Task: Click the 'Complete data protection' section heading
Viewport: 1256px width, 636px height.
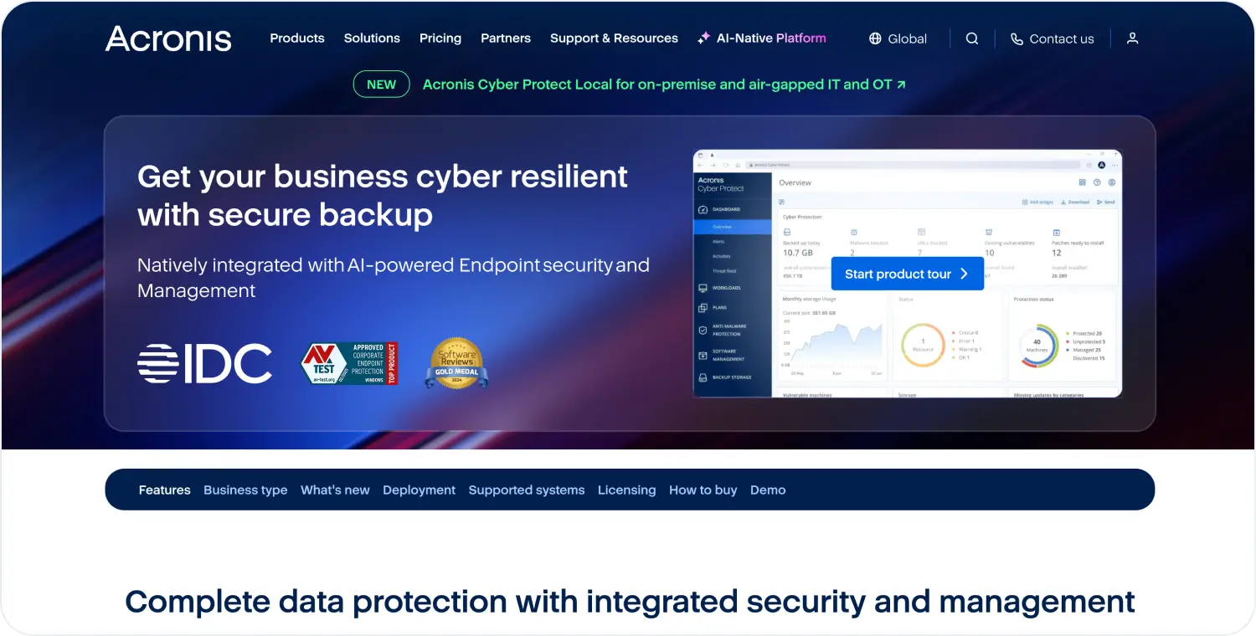Action: pyautogui.click(x=630, y=601)
